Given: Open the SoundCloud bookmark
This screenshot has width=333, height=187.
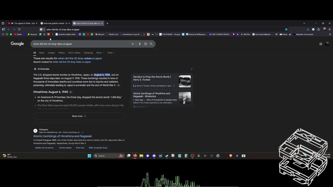Looking at the screenshot, I should (x=48, y=34).
